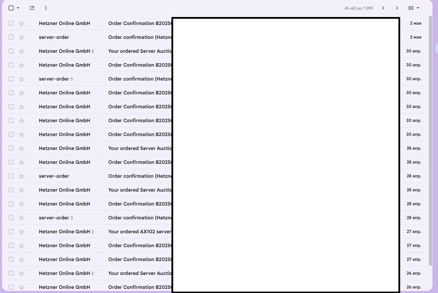Toggle the split pane view icon
The image size is (438, 293).
coord(411,8)
